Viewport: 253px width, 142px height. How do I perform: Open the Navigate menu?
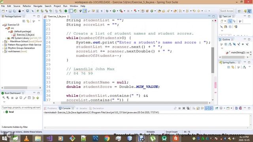coord(38,6)
